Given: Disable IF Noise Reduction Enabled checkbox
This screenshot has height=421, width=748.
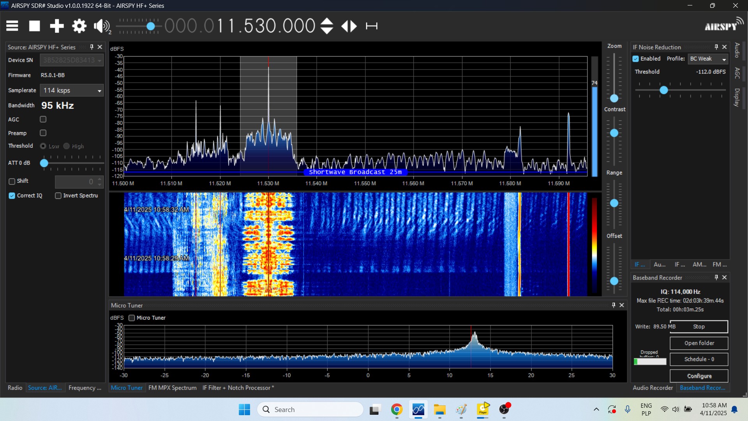Looking at the screenshot, I should 636,59.
